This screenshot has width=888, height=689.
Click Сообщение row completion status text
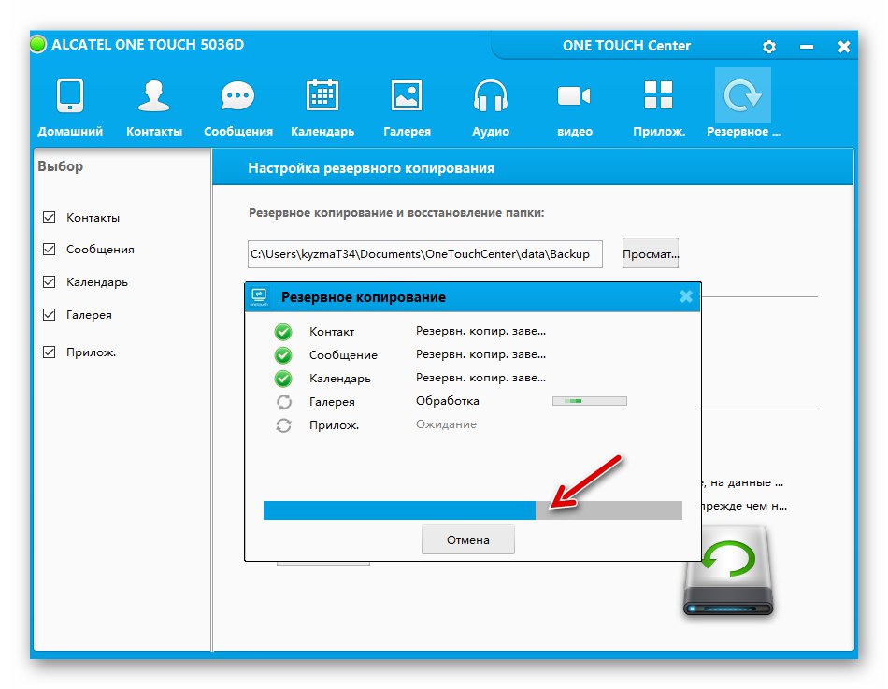480,354
